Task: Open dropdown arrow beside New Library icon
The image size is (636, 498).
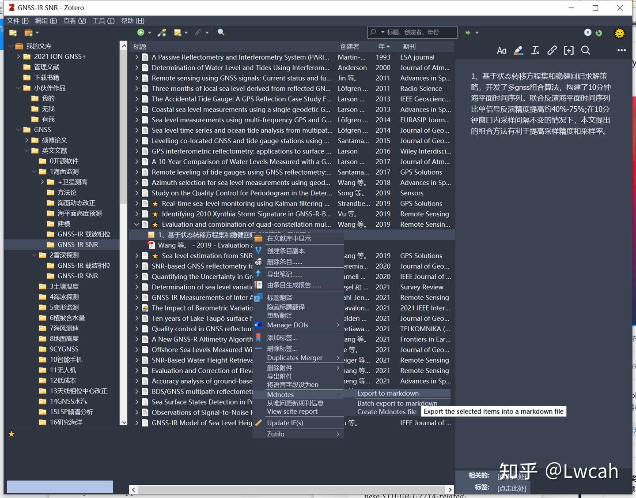Action: 37,33
